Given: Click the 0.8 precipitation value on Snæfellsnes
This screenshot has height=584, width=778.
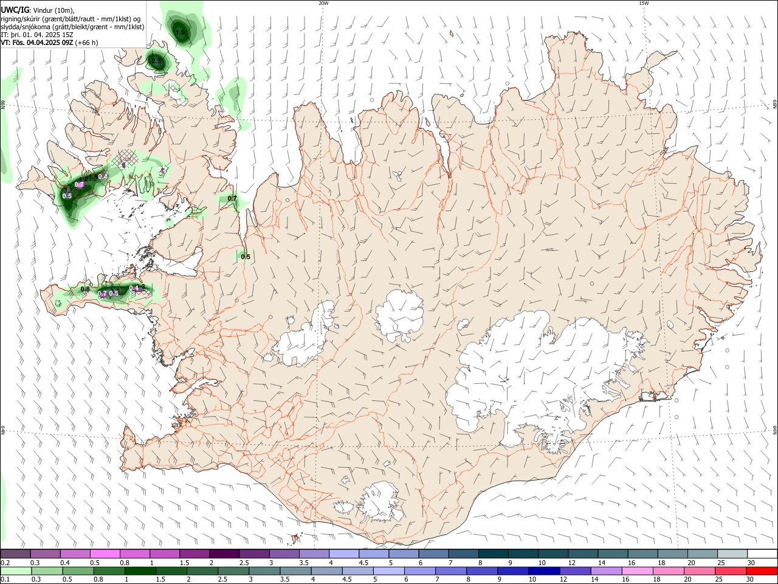Looking at the screenshot, I should pyautogui.click(x=85, y=290).
